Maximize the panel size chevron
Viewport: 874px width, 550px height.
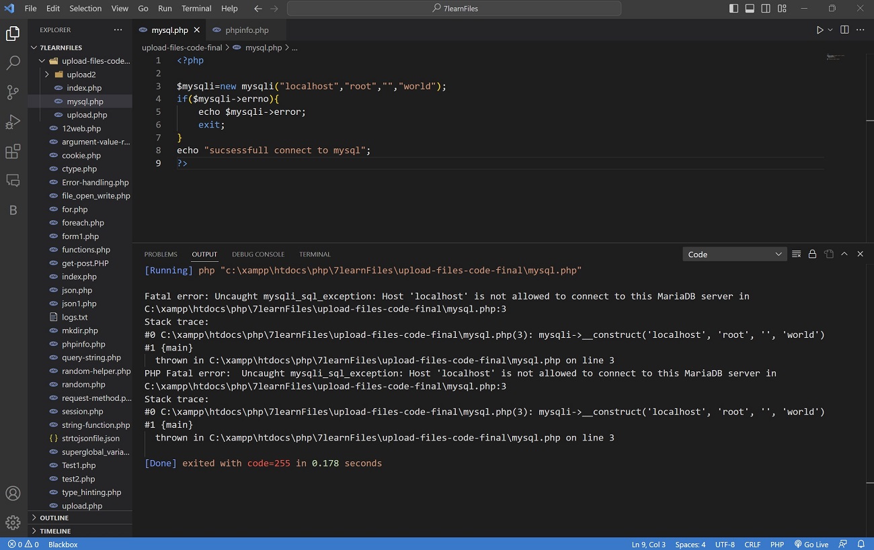tap(844, 255)
